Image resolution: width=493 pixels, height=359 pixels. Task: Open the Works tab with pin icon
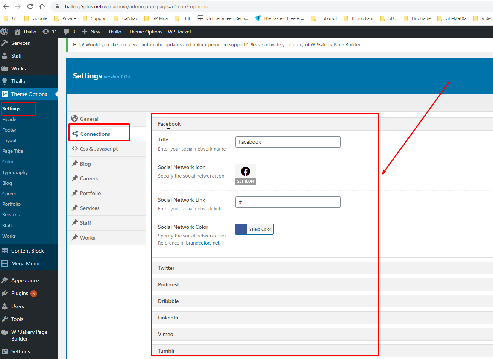click(107, 238)
